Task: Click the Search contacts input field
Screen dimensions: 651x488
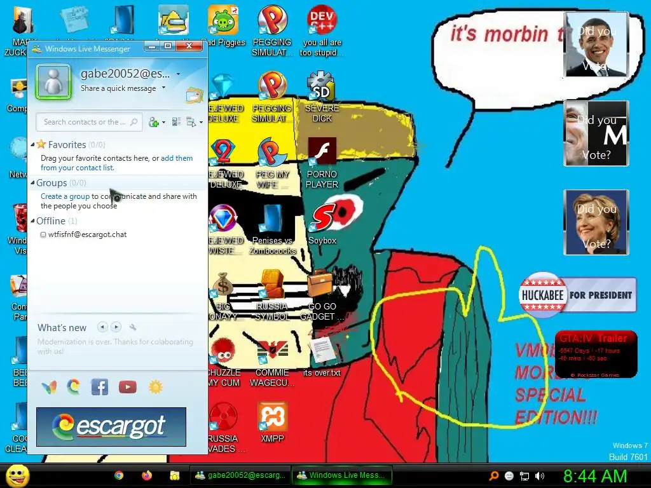Action: coord(89,122)
